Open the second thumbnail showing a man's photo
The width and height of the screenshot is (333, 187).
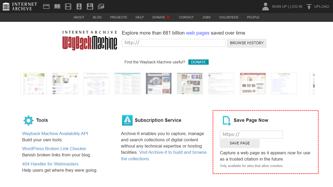[x=65, y=83]
